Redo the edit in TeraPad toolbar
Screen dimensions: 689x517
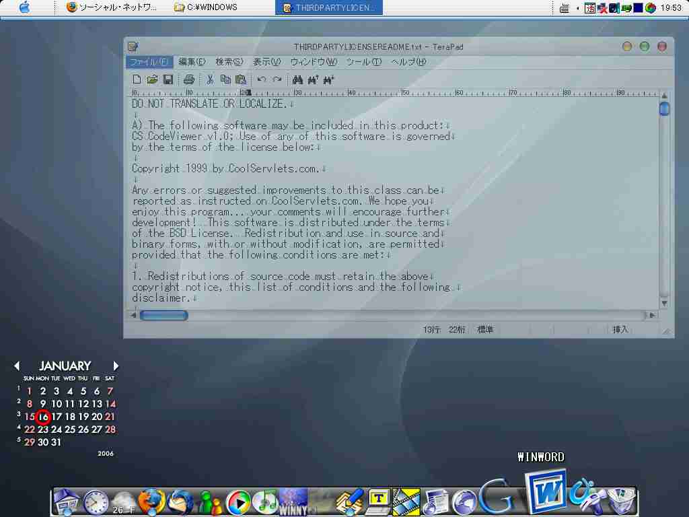[277, 79]
